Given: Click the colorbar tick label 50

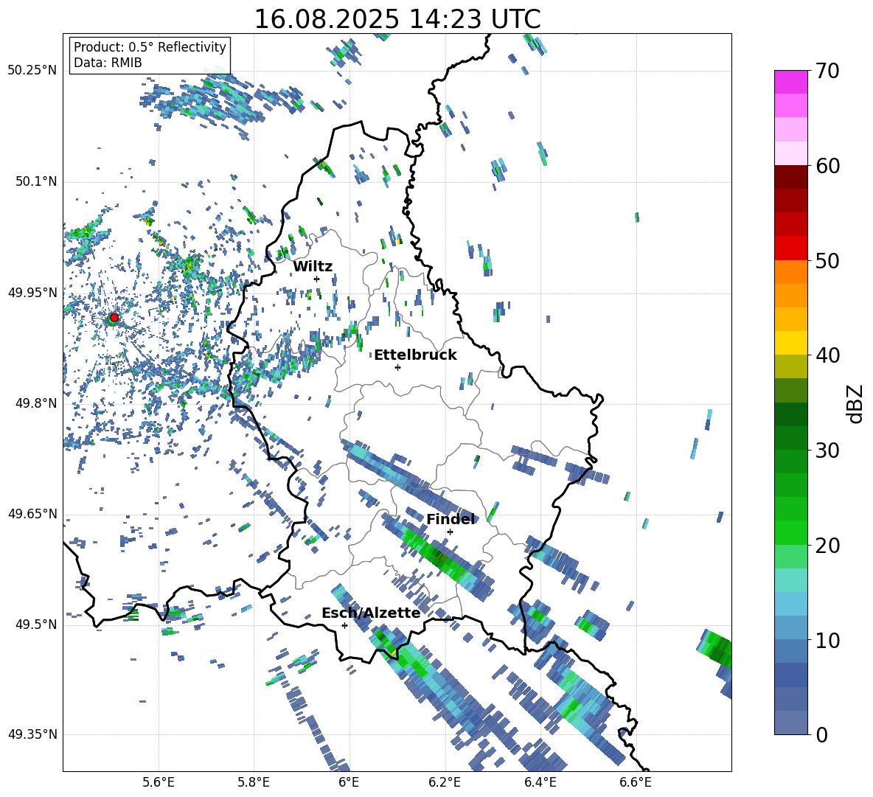Looking at the screenshot, I should (827, 261).
